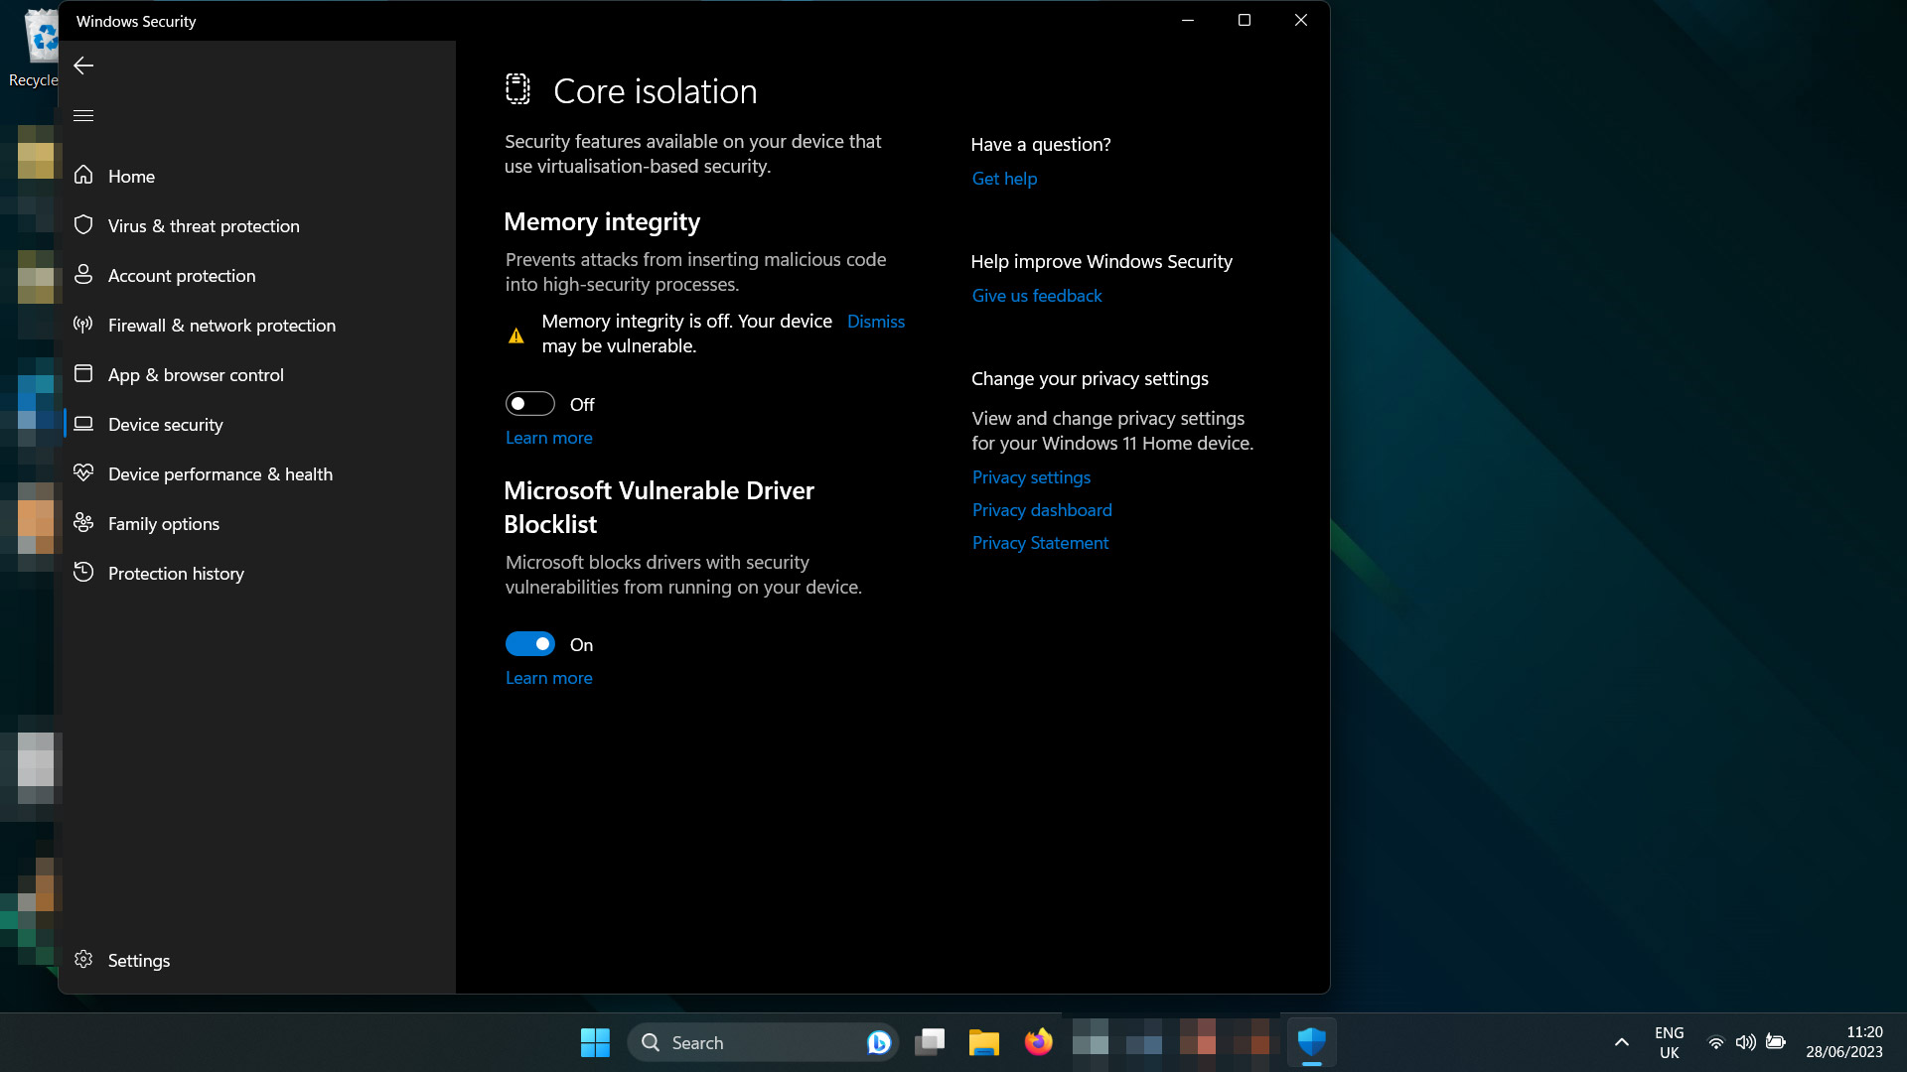Open Wi-Fi network status icon
Viewport: 1907px width, 1072px height.
[1715, 1042]
